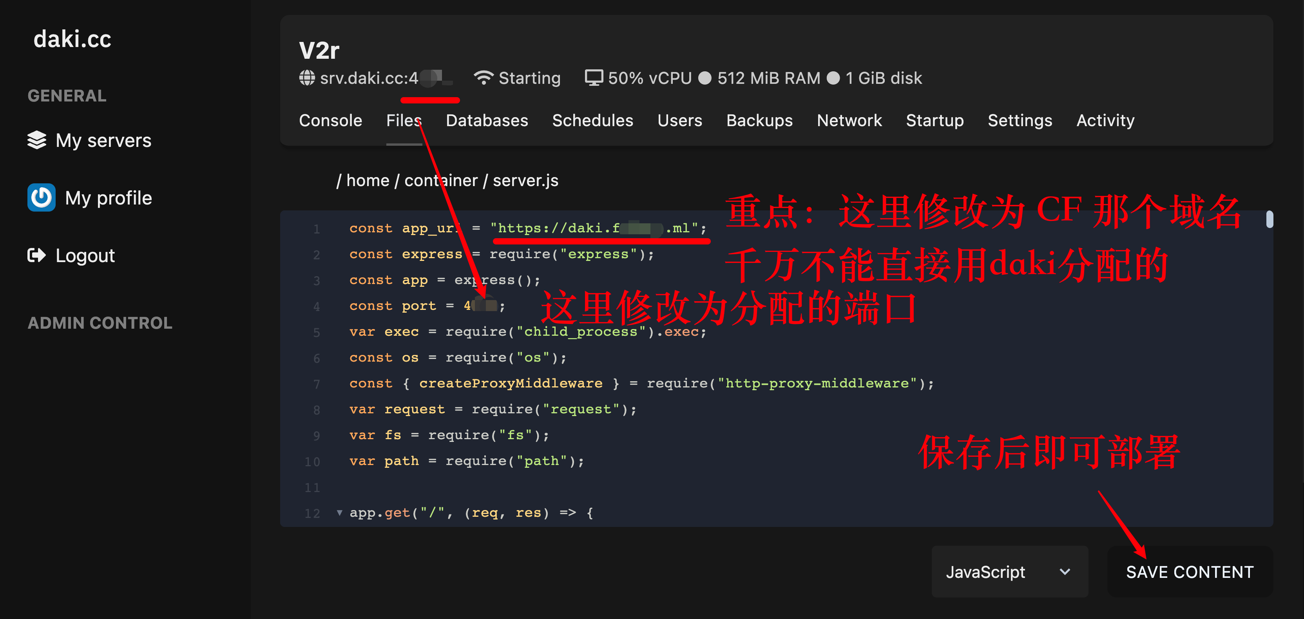Open the Backups tab

[759, 120]
